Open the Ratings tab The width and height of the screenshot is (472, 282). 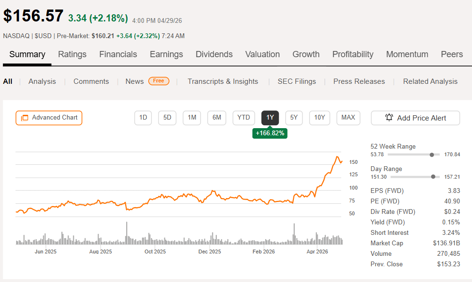72,54
